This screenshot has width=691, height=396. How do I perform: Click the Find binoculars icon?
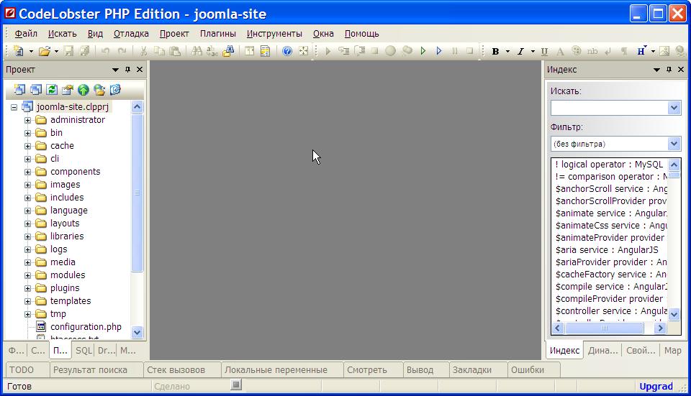pyautogui.click(x=197, y=51)
